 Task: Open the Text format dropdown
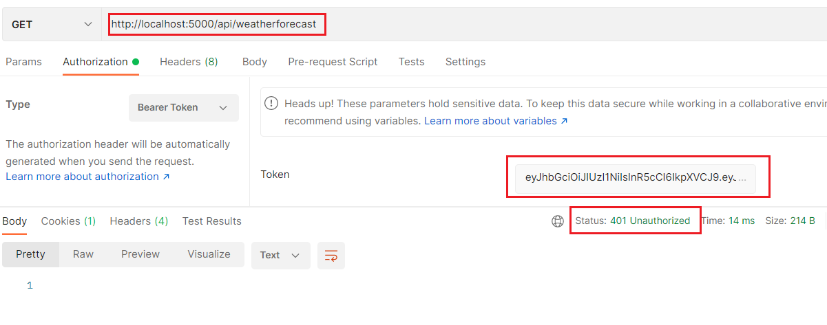pos(280,255)
